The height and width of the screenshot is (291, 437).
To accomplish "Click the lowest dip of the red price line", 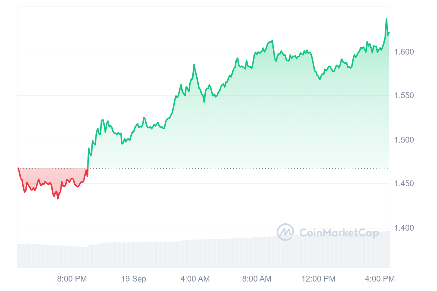I will click(58, 199).
